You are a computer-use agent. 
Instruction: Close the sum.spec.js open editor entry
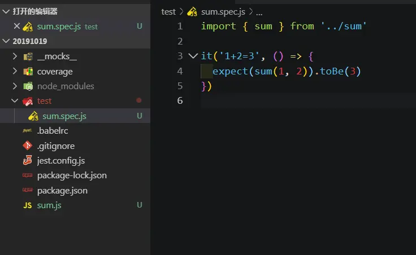[x=17, y=26]
